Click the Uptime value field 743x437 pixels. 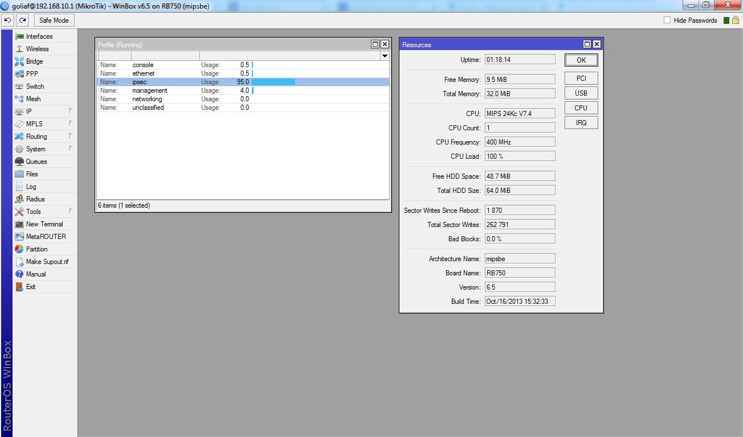click(x=520, y=60)
